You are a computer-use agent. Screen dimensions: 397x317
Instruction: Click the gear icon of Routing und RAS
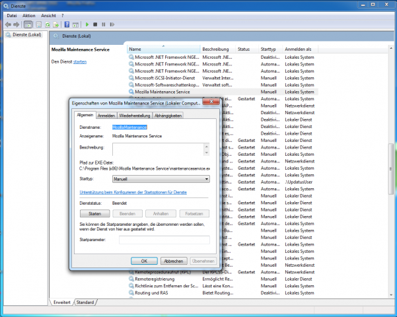point(131,293)
